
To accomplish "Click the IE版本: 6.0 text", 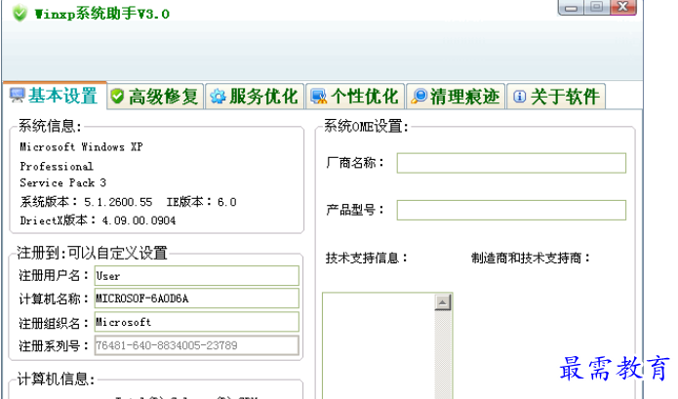I will click(202, 202).
